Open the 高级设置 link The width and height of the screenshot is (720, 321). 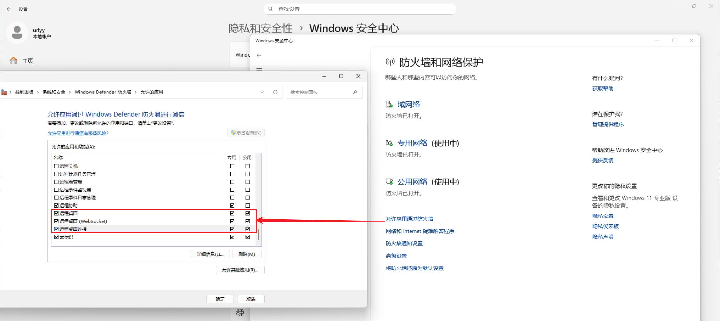click(x=396, y=256)
